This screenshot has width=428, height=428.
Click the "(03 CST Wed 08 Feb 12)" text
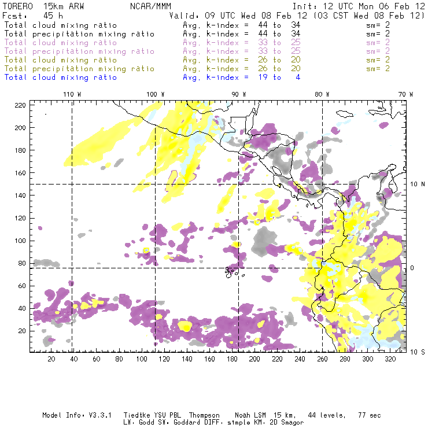pos(369,16)
